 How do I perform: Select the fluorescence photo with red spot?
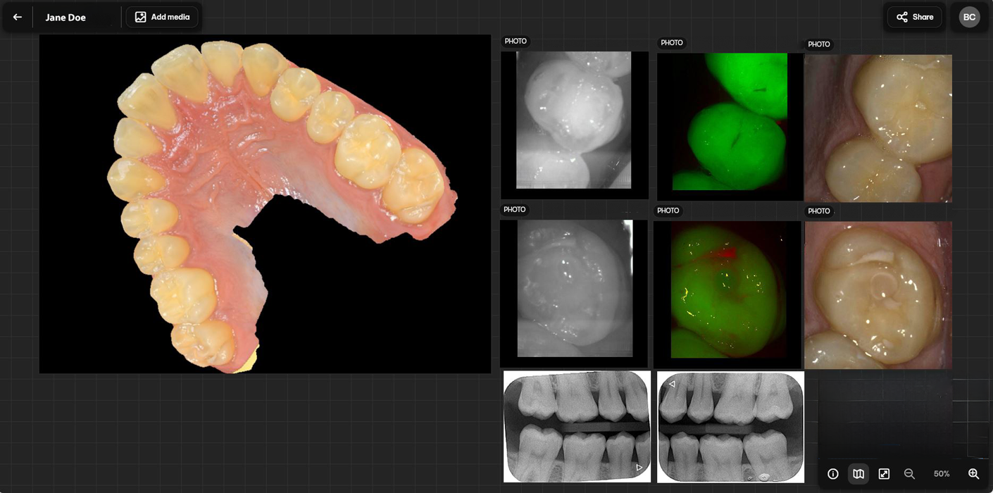[727, 290]
